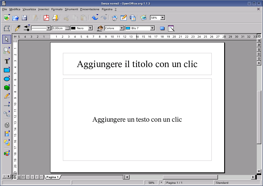Click the Undo toolbar button
The height and width of the screenshot is (186, 263).
pos(95,18)
